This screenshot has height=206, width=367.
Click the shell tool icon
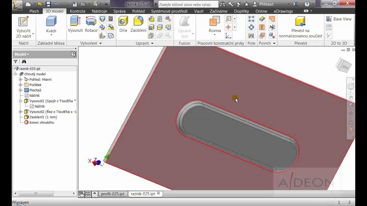click(151, 27)
